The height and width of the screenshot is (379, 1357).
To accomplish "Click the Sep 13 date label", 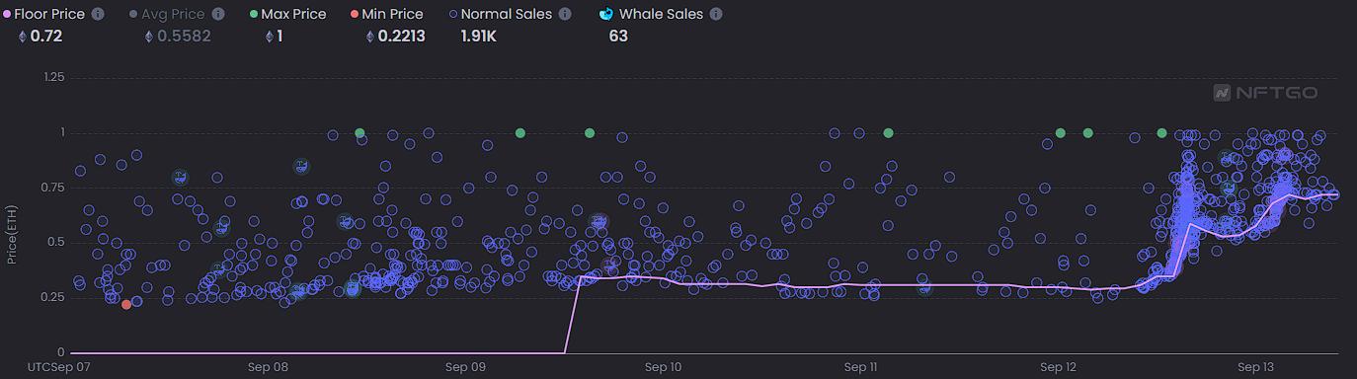I will coord(1255,367).
